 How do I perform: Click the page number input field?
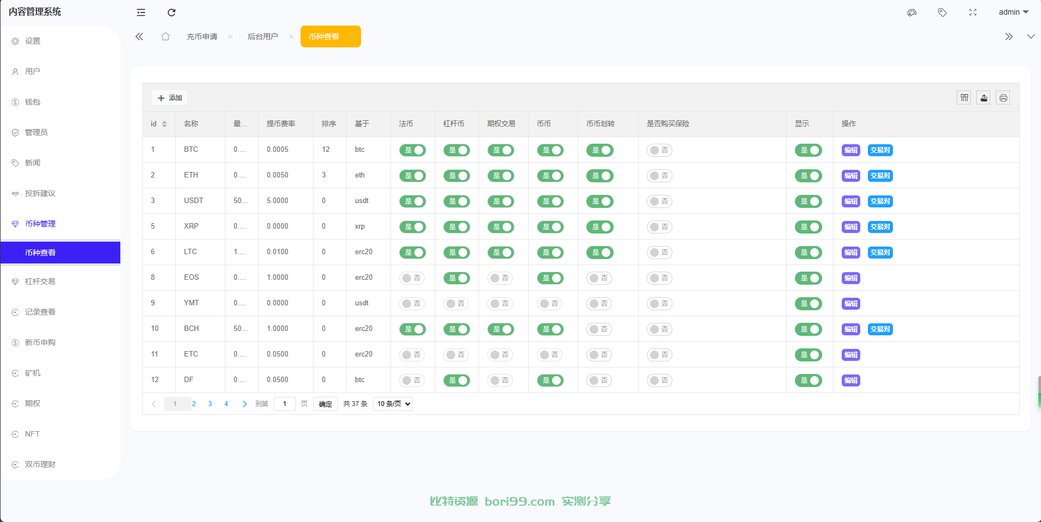click(285, 404)
